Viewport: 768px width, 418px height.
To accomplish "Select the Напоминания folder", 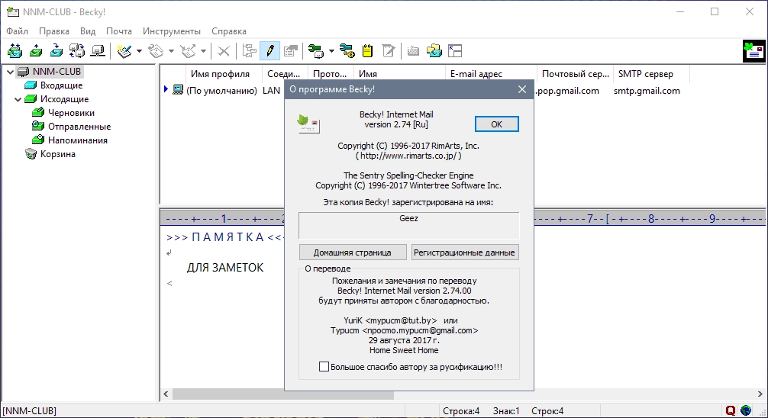I will [x=77, y=140].
